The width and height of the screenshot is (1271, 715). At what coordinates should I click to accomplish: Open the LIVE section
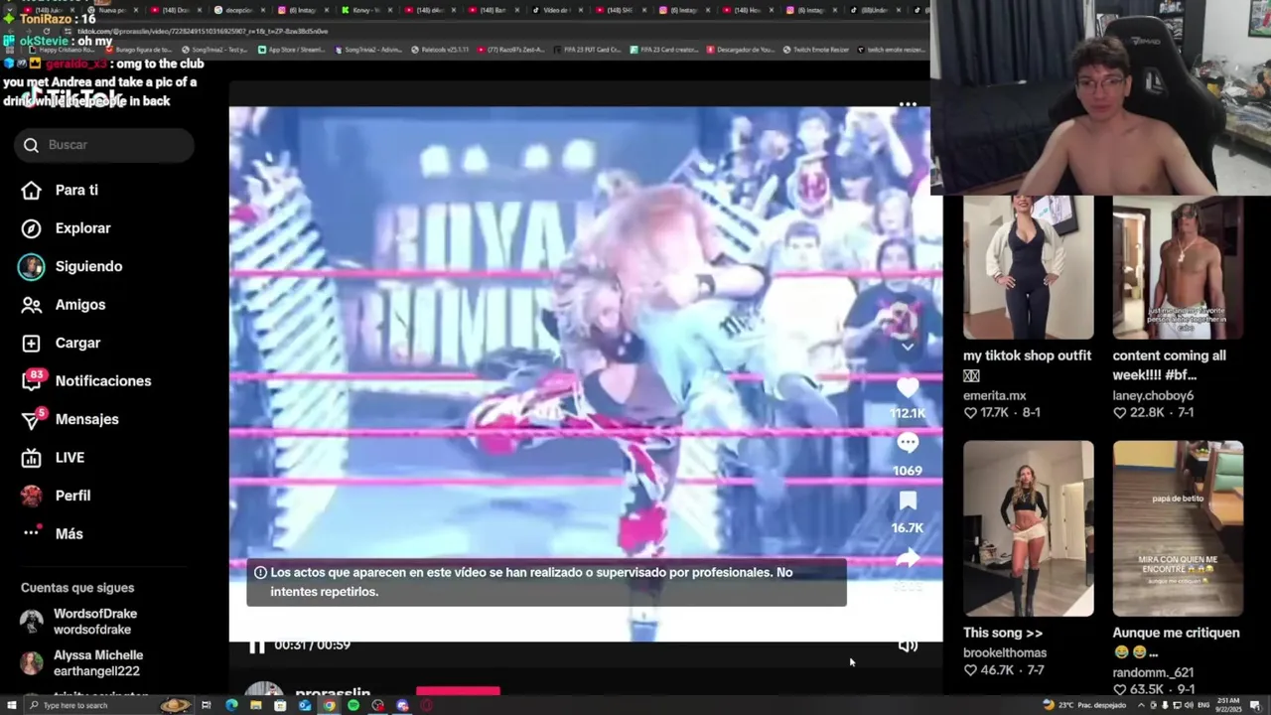coord(53,458)
